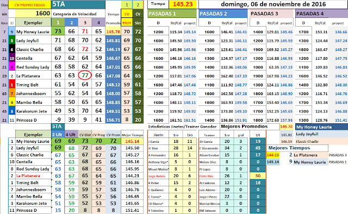348x214 pixels.
Task: Click the Mejores Tiempos heading
Action: point(289,148)
